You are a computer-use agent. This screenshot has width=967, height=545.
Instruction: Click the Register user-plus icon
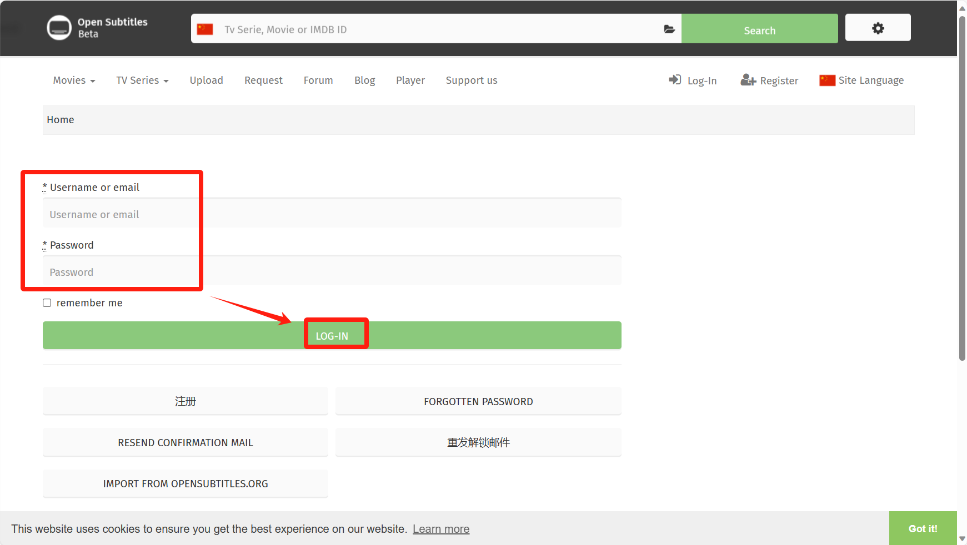pyautogui.click(x=748, y=80)
